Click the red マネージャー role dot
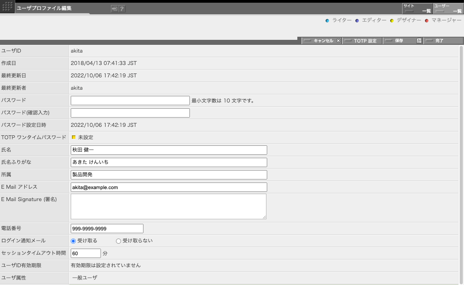Viewport: 464px width, 285px height. 426,20
